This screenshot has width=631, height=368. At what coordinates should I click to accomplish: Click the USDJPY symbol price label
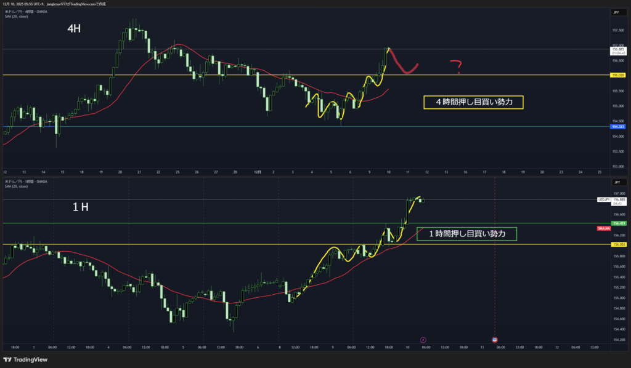604,200
